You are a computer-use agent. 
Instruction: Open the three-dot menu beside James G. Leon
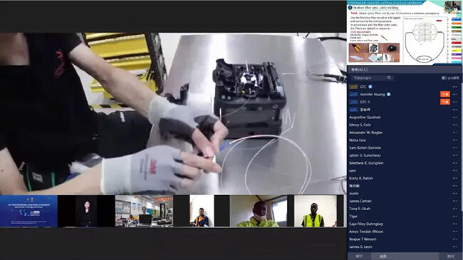coord(454,246)
